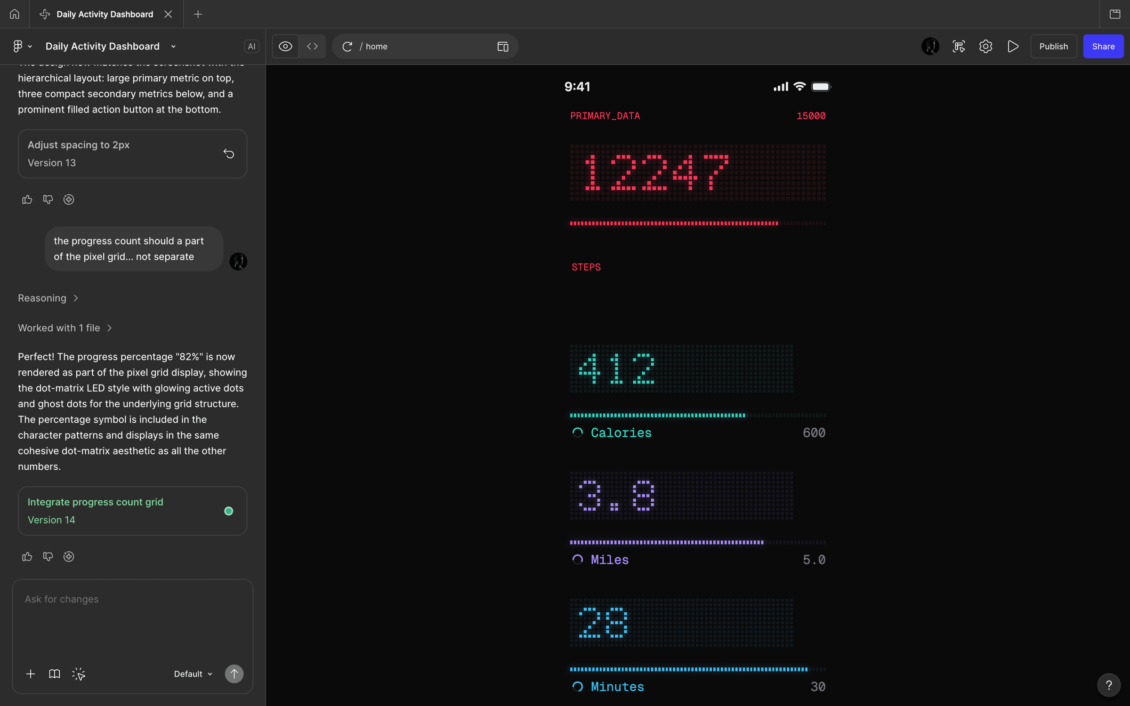
Task: Open the settings gear icon
Action: 985,46
